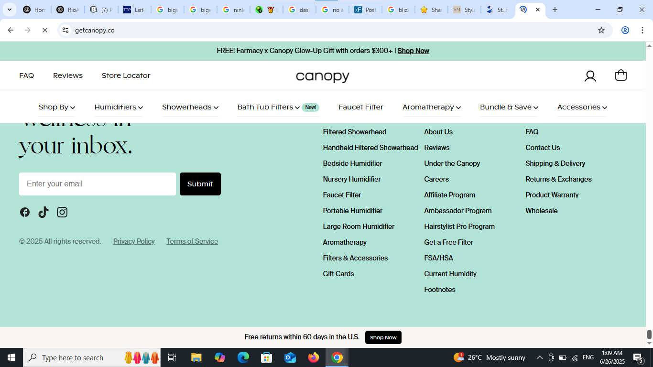Focus the Enter your email field

98,184
